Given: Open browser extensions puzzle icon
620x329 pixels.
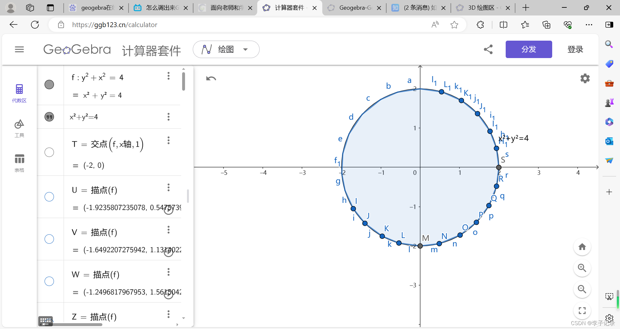Looking at the screenshot, I should (x=480, y=25).
